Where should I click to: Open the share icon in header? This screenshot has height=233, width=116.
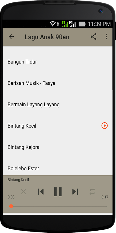tap(93, 37)
